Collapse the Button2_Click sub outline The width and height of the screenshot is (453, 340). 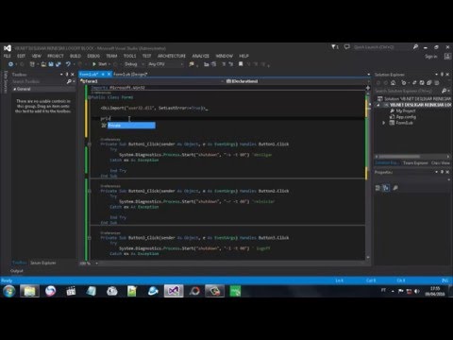point(90,191)
